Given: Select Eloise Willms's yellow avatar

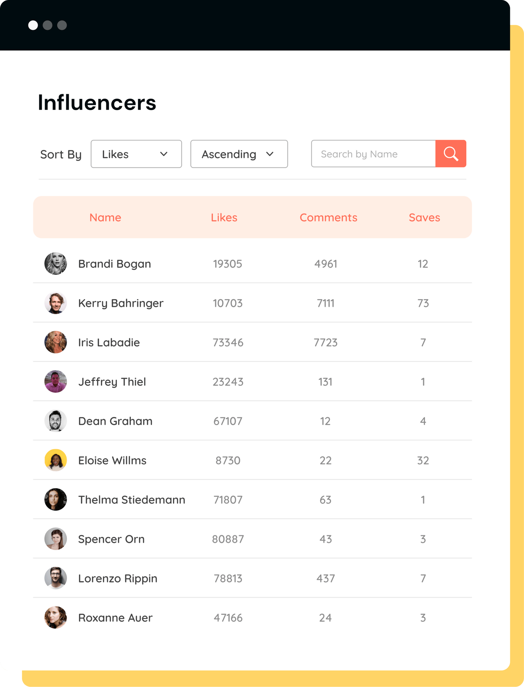Looking at the screenshot, I should click(x=55, y=460).
